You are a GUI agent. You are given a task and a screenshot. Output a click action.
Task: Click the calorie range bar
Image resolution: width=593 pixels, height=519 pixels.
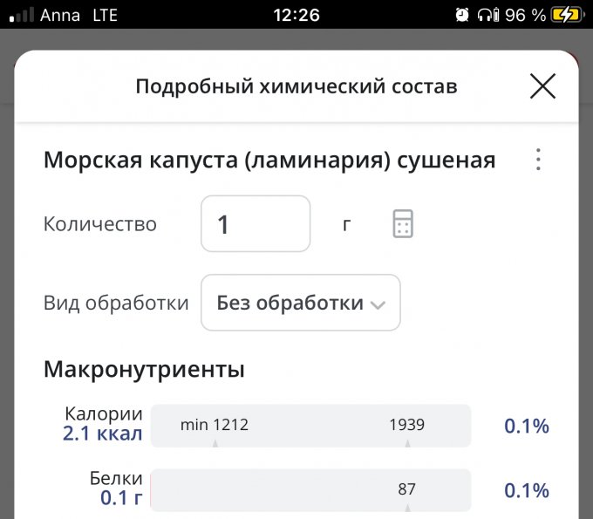coord(310,426)
